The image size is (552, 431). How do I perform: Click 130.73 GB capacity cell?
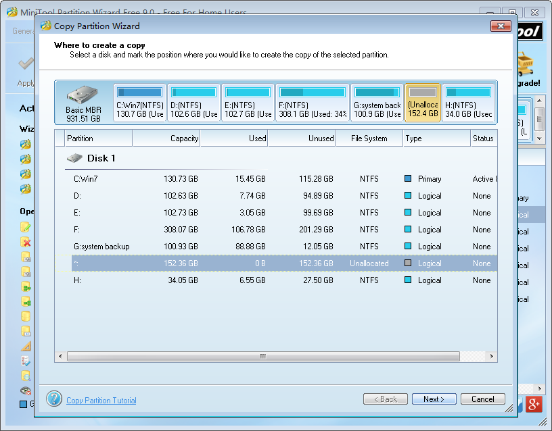point(181,179)
